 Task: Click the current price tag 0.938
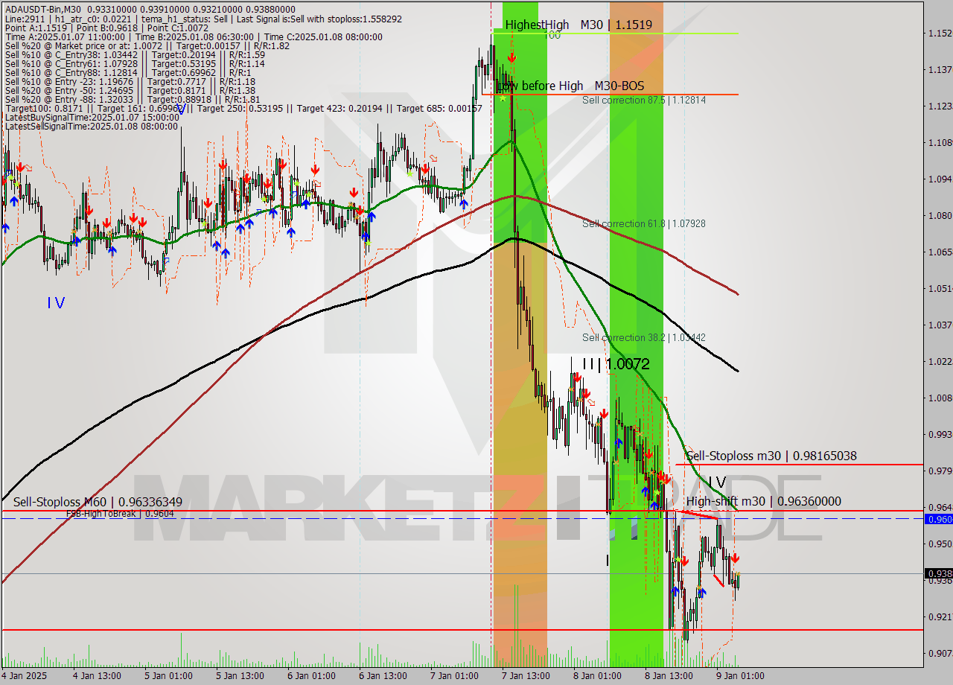pos(938,573)
